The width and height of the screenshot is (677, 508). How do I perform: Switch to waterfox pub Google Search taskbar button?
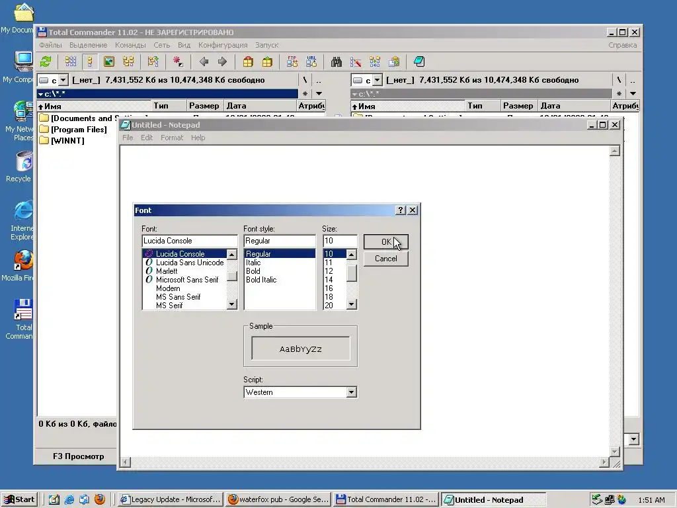(278, 500)
